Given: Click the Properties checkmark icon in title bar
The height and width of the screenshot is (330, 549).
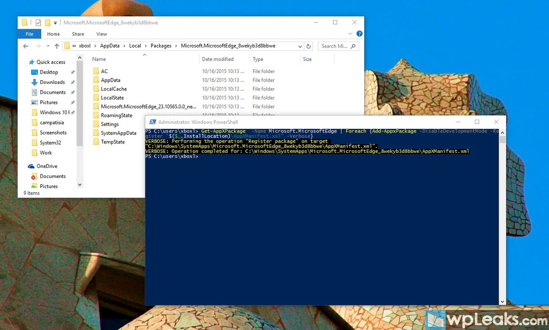Looking at the screenshot, I should (38, 22).
